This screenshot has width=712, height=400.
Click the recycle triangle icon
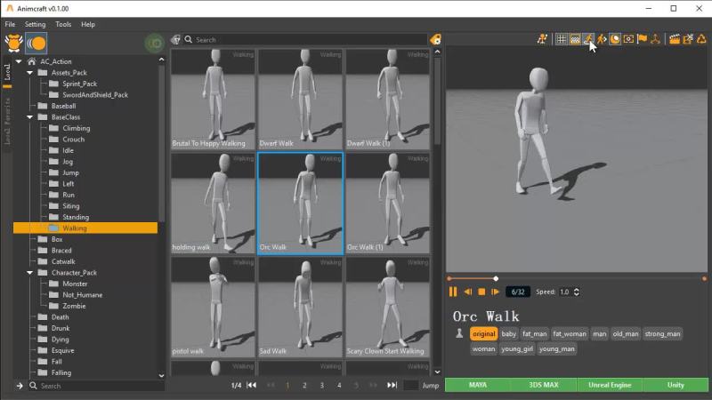click(x=701, y=39)
